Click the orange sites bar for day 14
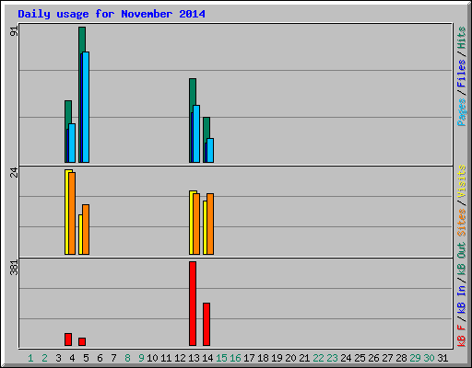The width and height of the screenshot is (472, 368). tap(210, 224)
